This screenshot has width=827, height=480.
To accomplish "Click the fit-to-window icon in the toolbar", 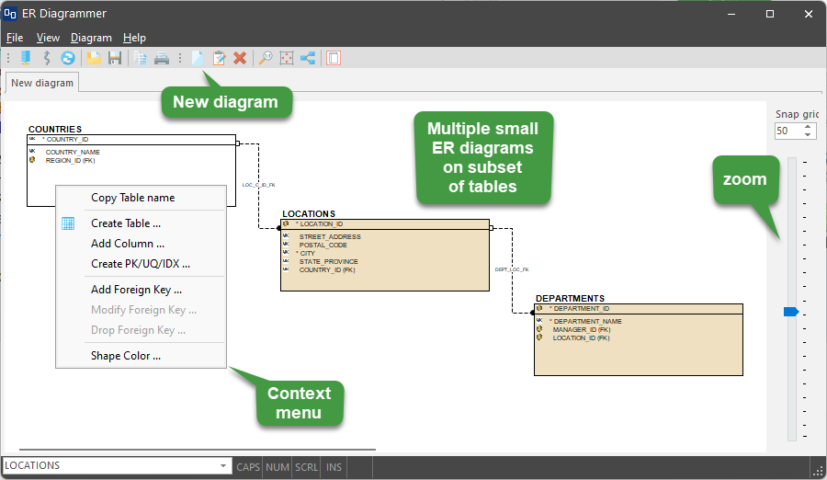I will click(x=287, y=58).
